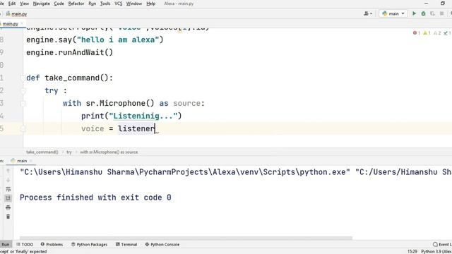Open the Problems tool window
Image resolution: width=452 pixels, height=254 pixels.
52,244
